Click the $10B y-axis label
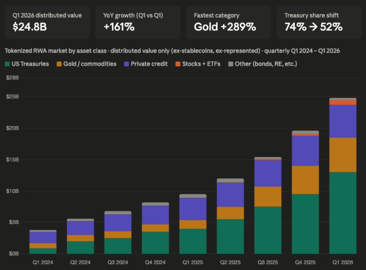The height and width of the screenshot is (270, 366). [x=13, y=191]
